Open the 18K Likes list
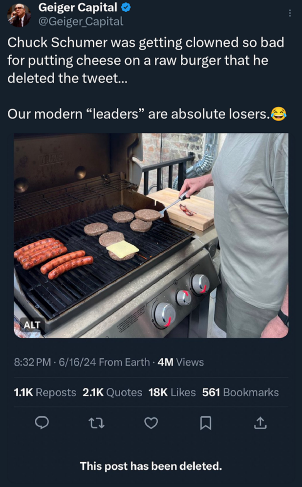The image size is (302, 487). [172, 392]
